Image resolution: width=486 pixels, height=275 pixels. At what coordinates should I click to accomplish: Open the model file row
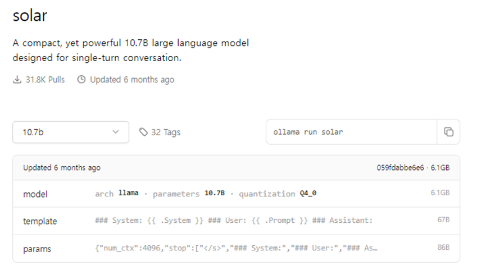[35, 194]
